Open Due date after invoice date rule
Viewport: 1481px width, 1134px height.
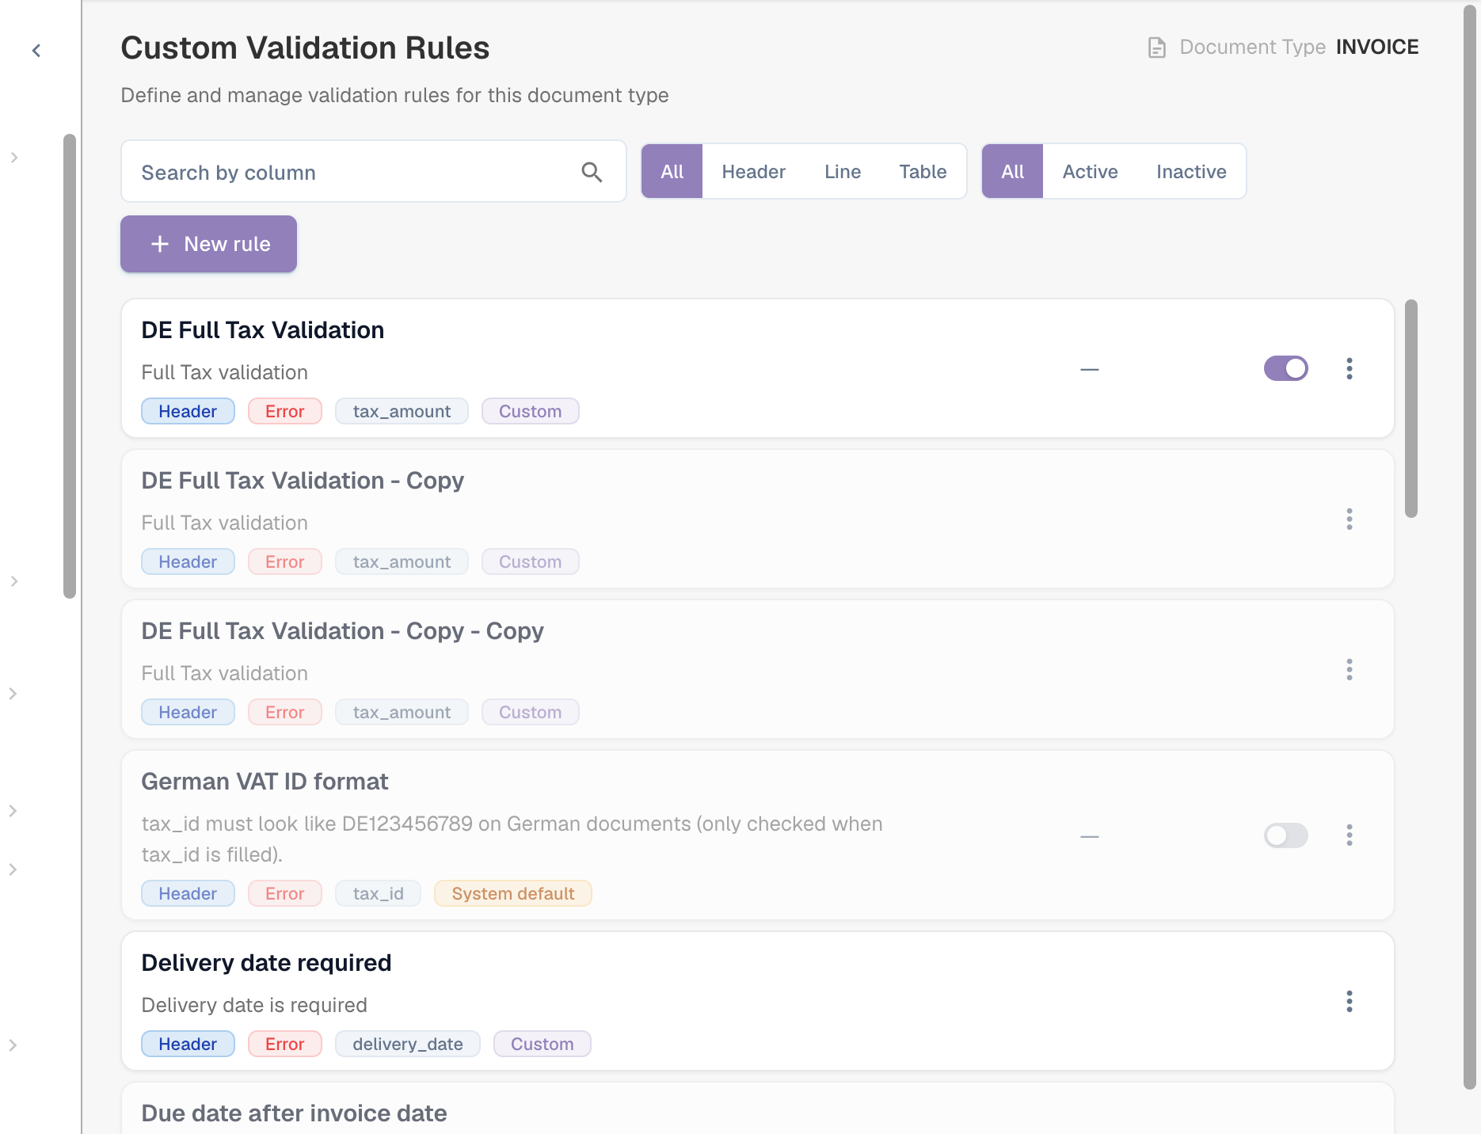[x=294, y=1113]
